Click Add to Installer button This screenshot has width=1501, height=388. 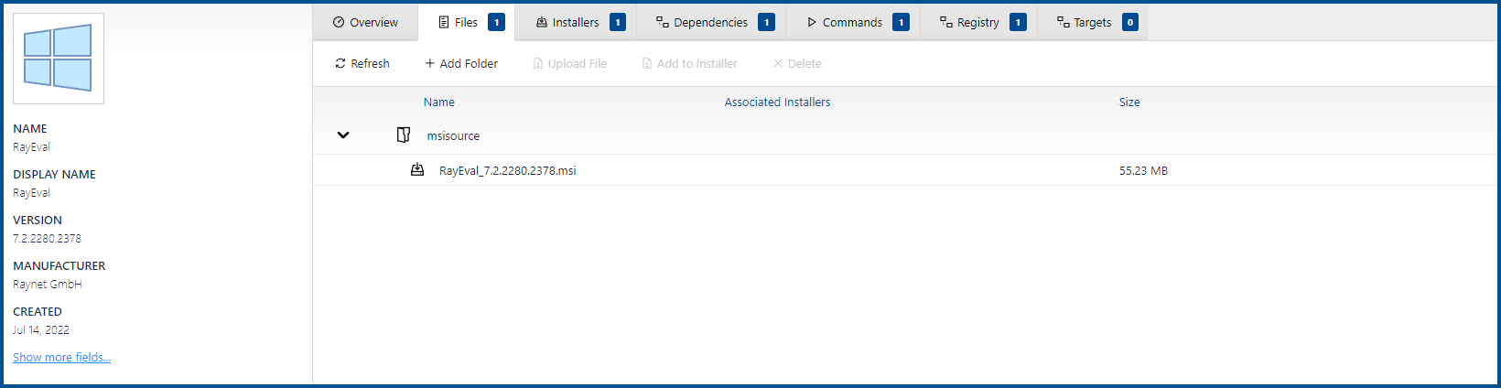689,63
